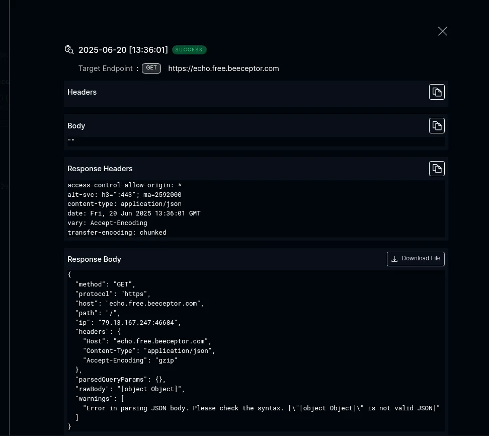Click the Body section title

click(x=76, y=126)
